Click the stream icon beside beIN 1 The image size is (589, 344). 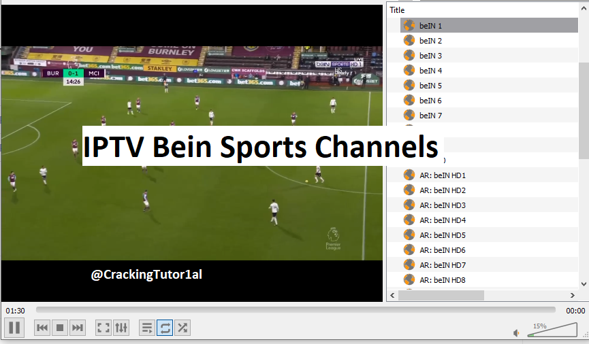[409, 26]
